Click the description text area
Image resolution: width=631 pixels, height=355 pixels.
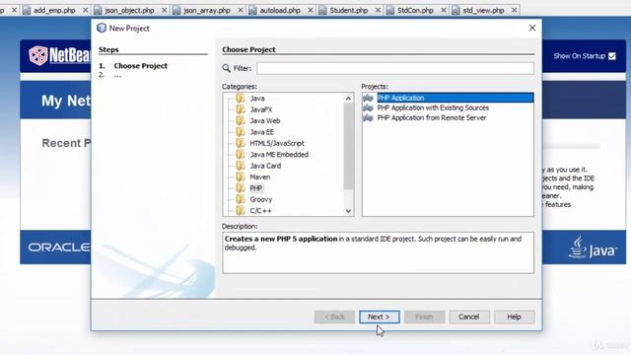[x=379, y=252]
